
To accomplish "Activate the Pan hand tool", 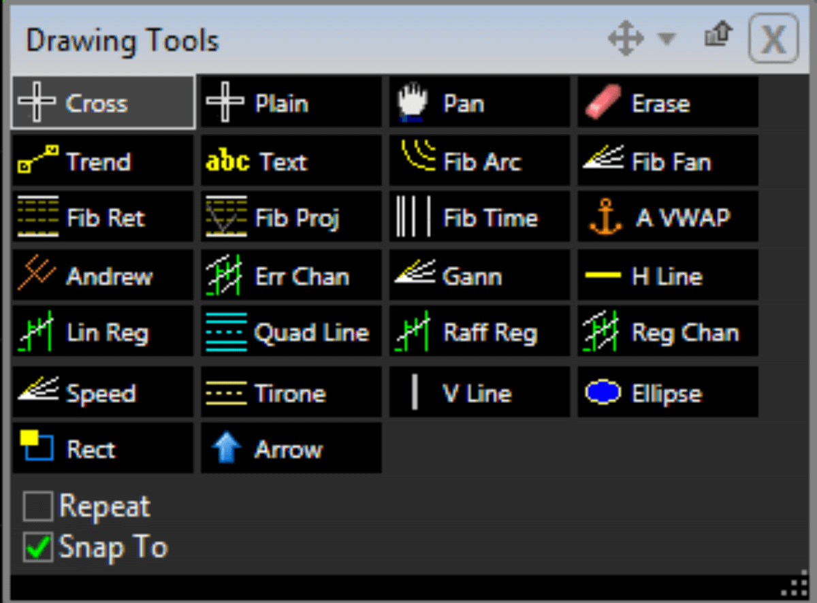I will point(480,103).
